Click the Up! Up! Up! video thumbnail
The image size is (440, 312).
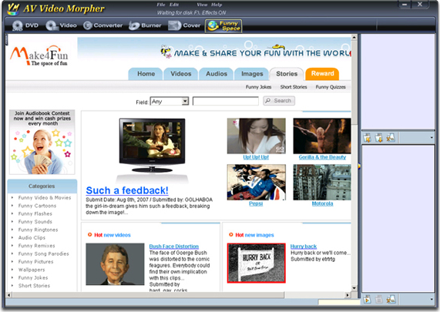coord(256,136)
